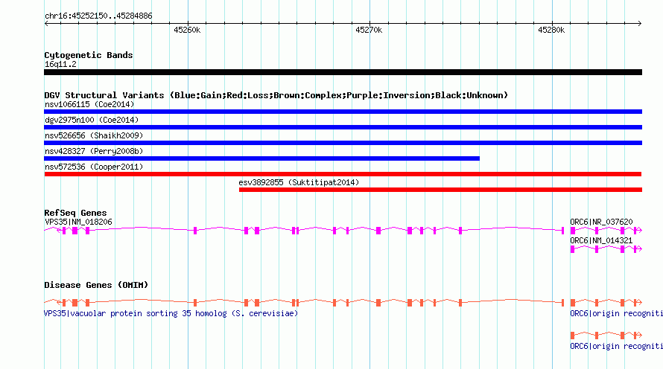Click the black 16q11.2 cytogenetic band bar
This screenshot has height=369, width=663.
(x=343, y=72)
